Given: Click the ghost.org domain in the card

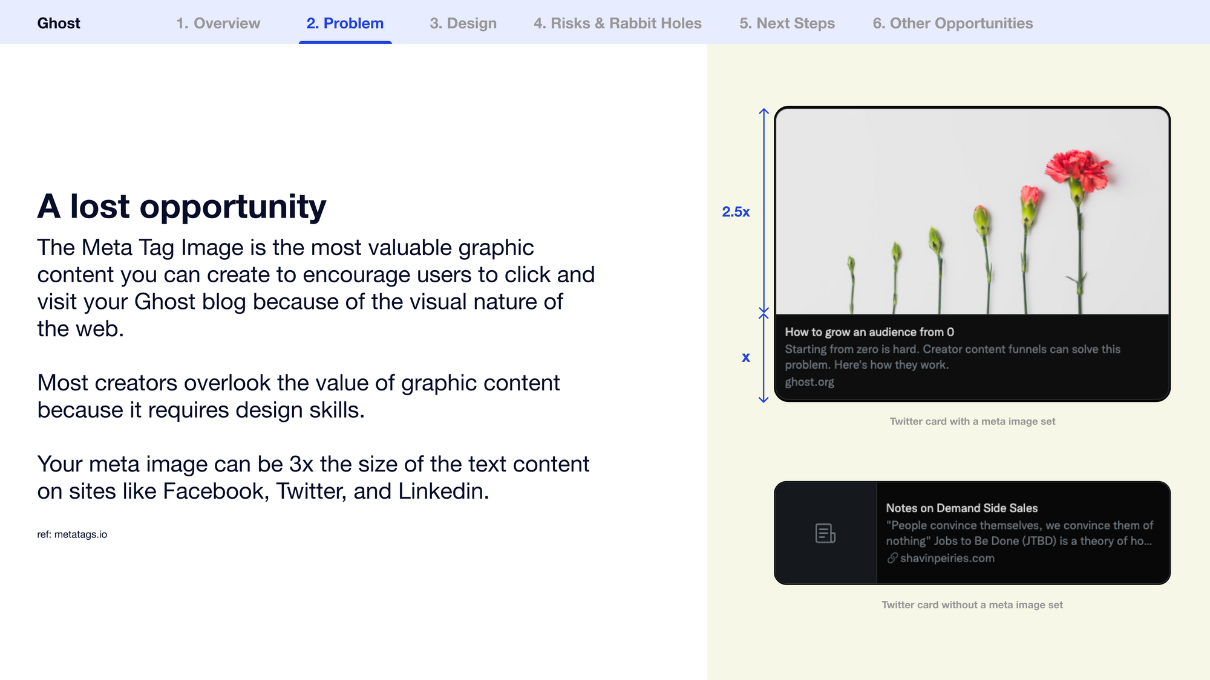Looking at the screenshot, I should click(x=809, y=382).
